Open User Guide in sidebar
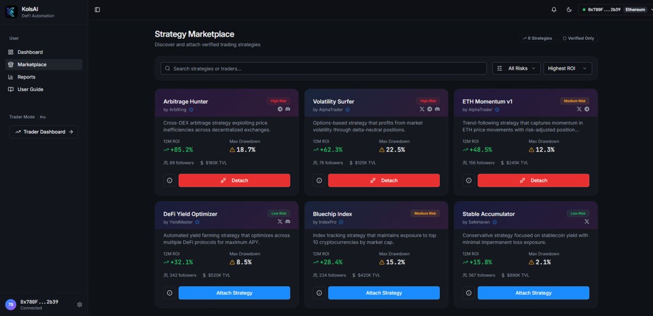653x316 pixels. [x=44, y=90]
